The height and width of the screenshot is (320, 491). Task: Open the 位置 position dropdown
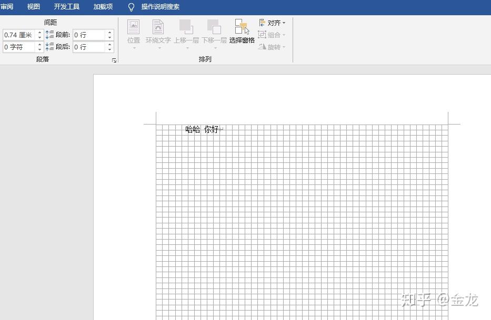134,34
